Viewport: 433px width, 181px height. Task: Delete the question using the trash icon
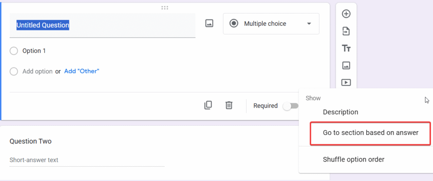point(229,105)
